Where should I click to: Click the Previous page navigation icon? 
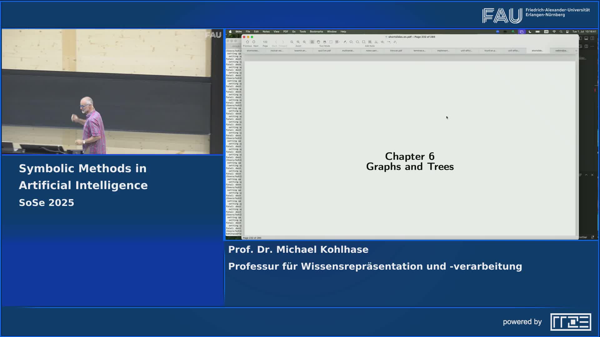tap(248, 42)
